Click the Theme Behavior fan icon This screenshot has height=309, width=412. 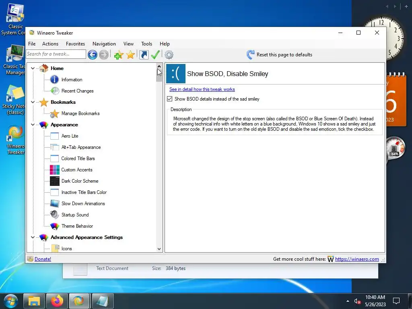click(x=55, y=226)
